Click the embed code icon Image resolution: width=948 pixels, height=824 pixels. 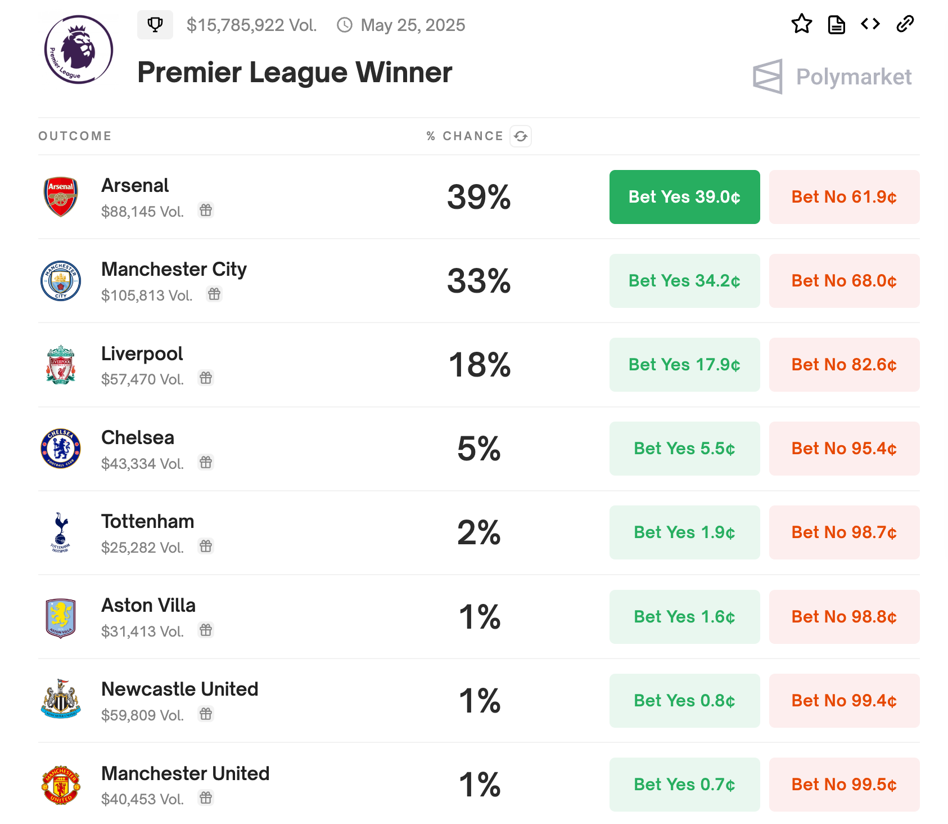click(x=870, y=24)
